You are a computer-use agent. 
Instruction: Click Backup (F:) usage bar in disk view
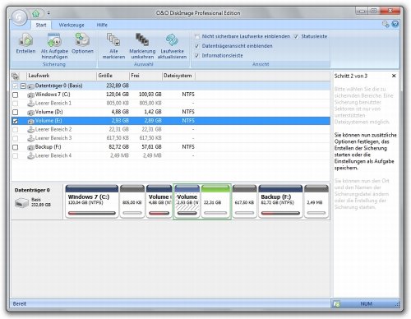click(280, 213)
